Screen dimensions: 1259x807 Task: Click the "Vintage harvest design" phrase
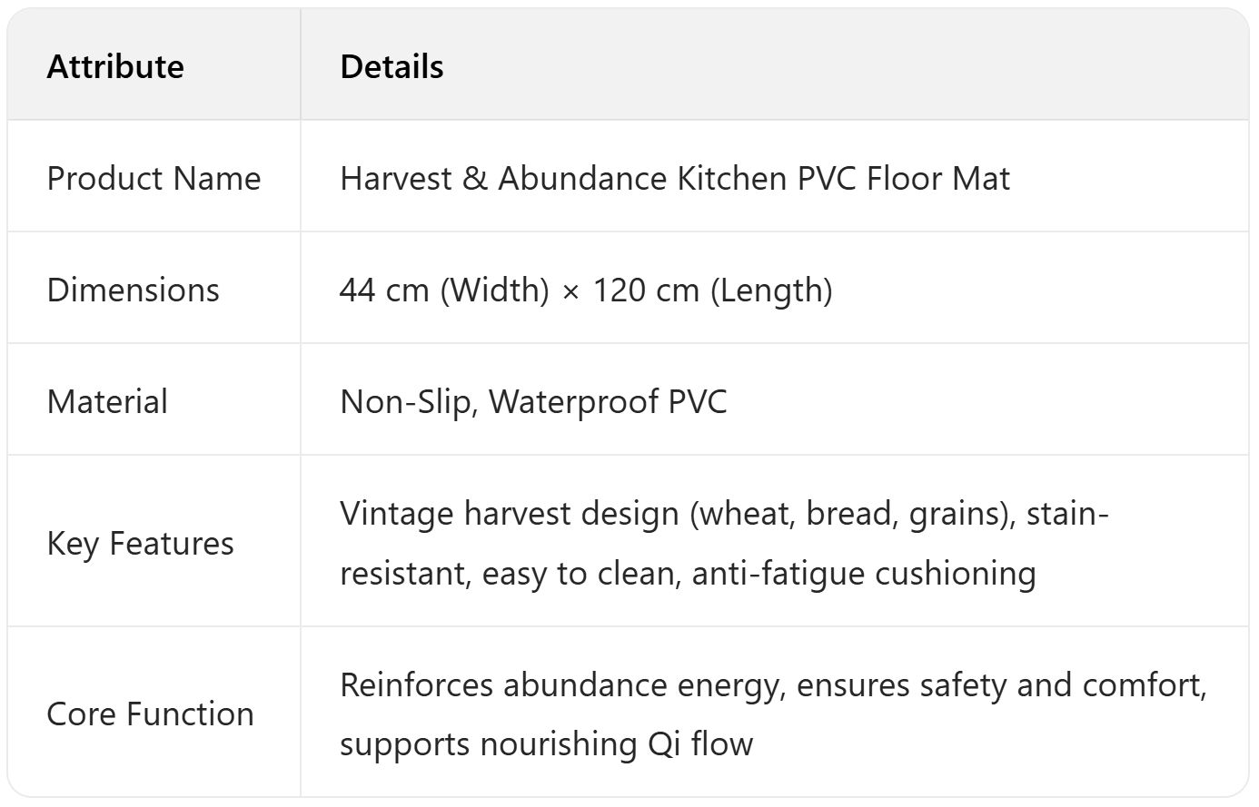(511, 513)
